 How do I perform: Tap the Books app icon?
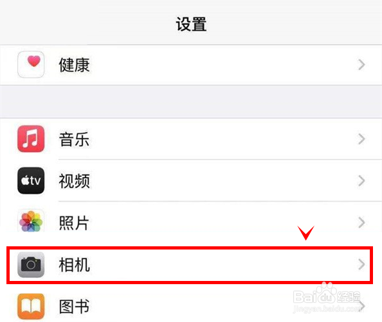[x=31, y=307]
